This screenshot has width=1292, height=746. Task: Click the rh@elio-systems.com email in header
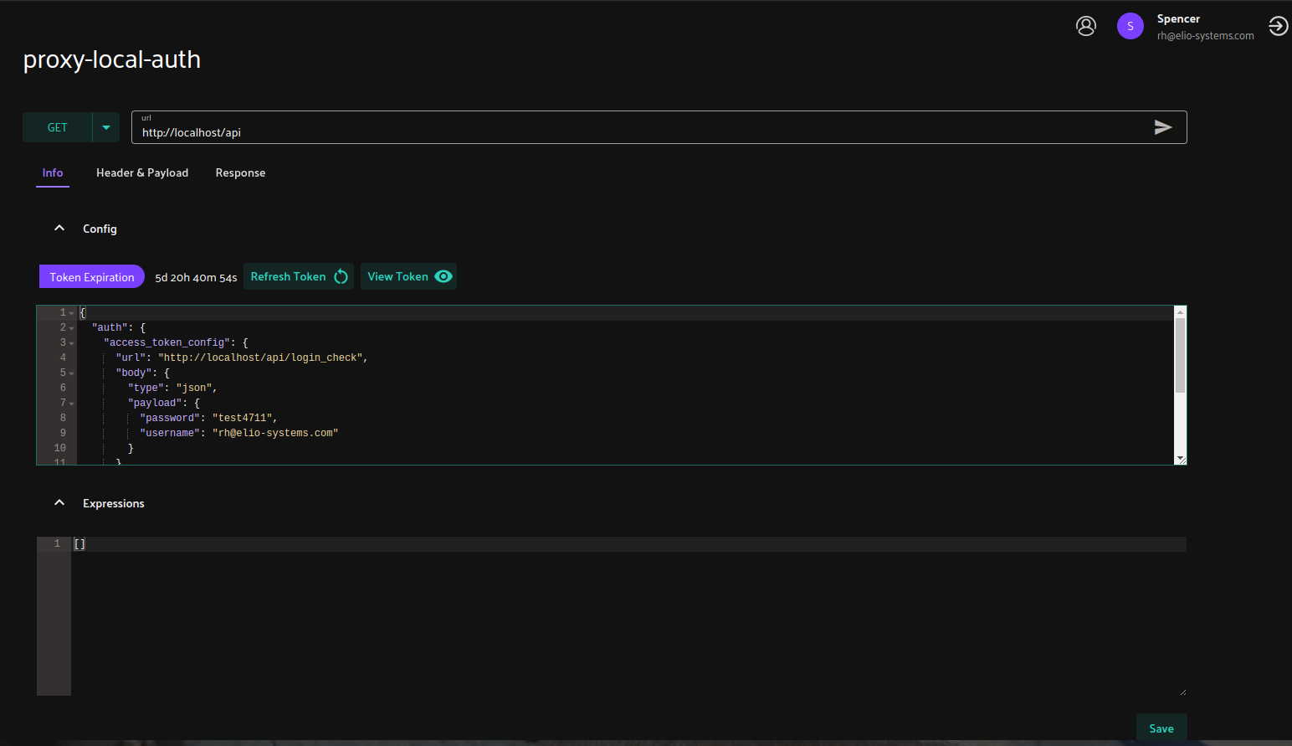[1206, 36]
